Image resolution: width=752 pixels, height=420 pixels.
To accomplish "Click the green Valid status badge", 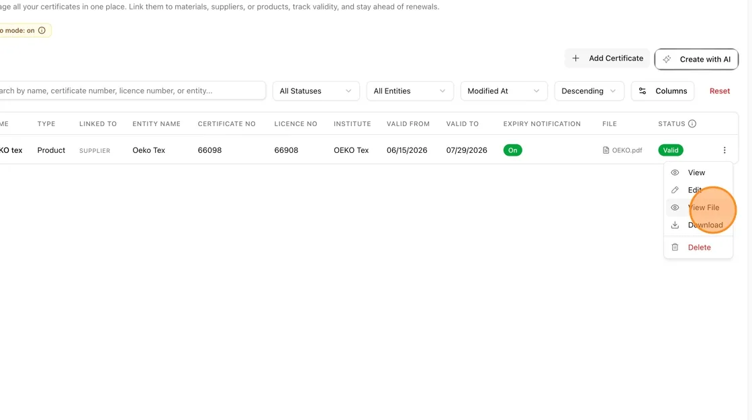I will coord(671,150).
